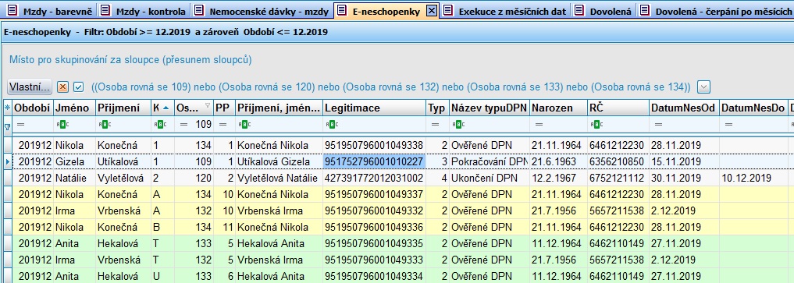Click the Typ column header
This screenshot has width=794, height=283.
pyautogui.click(x=437, y=108)
